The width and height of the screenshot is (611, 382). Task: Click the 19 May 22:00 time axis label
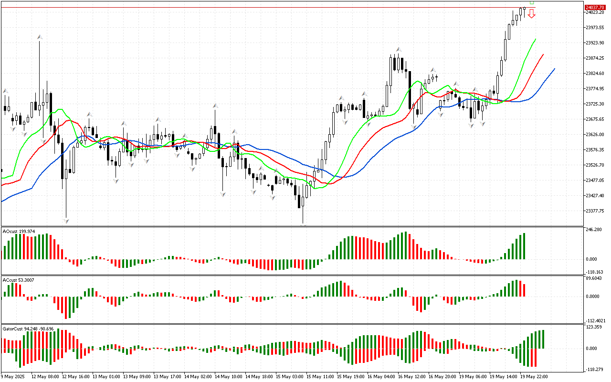click(534, 377)
